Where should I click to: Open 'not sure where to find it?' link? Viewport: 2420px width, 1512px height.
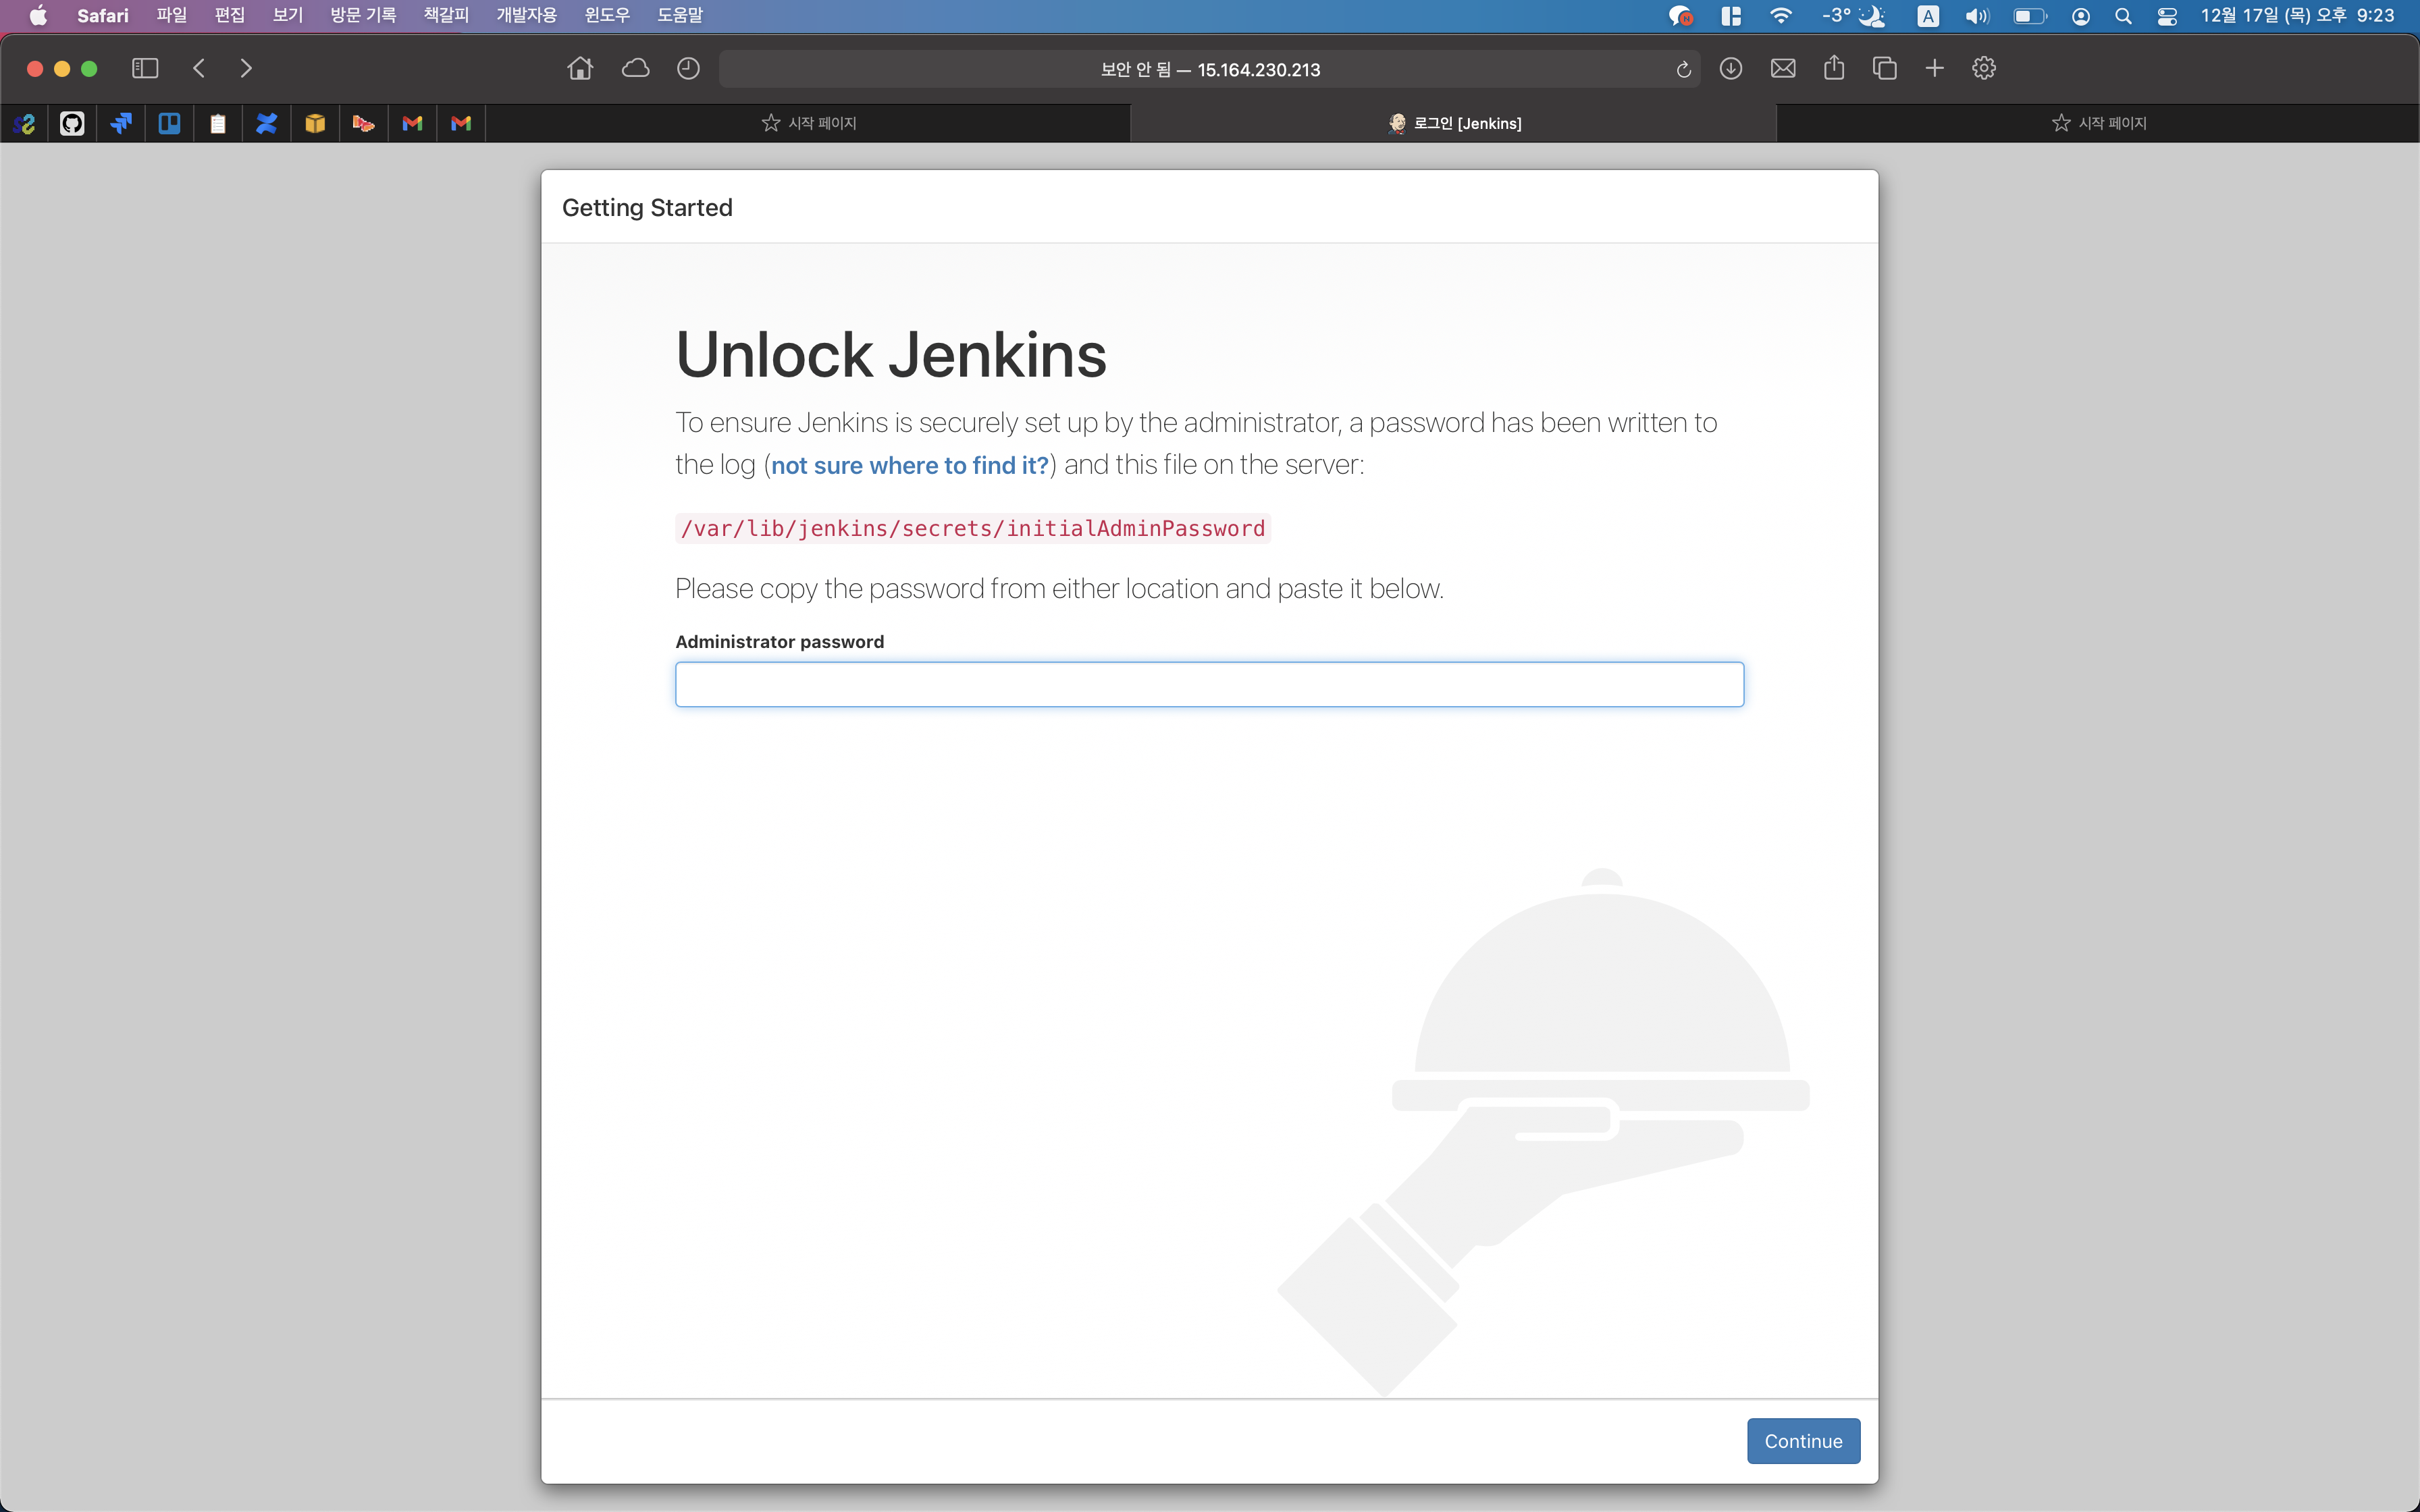(x=909, y=466)
